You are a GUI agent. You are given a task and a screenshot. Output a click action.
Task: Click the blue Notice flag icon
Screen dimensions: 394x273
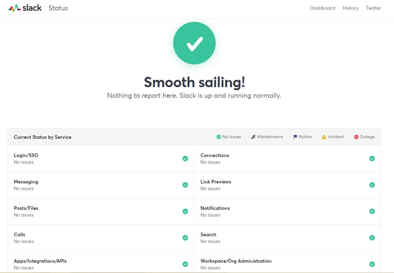[x=295, y=137]
